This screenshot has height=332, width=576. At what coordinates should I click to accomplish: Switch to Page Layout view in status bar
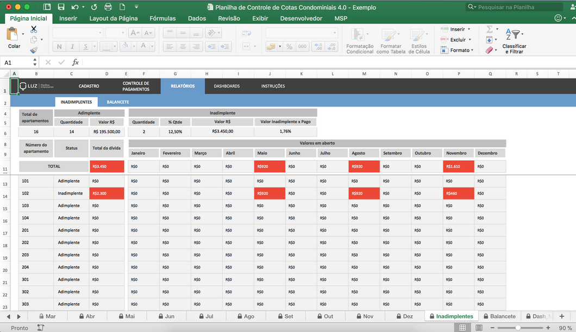[x=479, y=328]
